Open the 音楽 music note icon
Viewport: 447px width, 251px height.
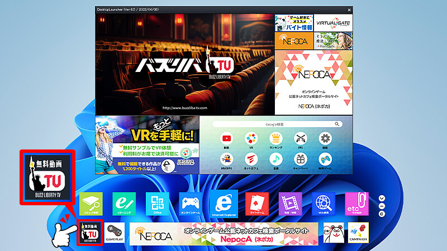[x=275, y=160]
